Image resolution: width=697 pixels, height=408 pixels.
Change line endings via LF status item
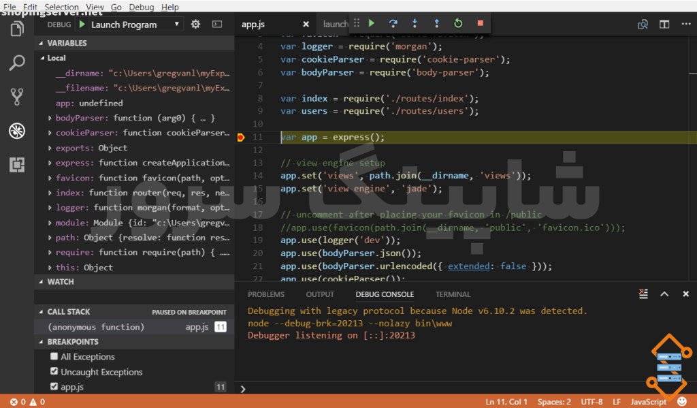617,402
